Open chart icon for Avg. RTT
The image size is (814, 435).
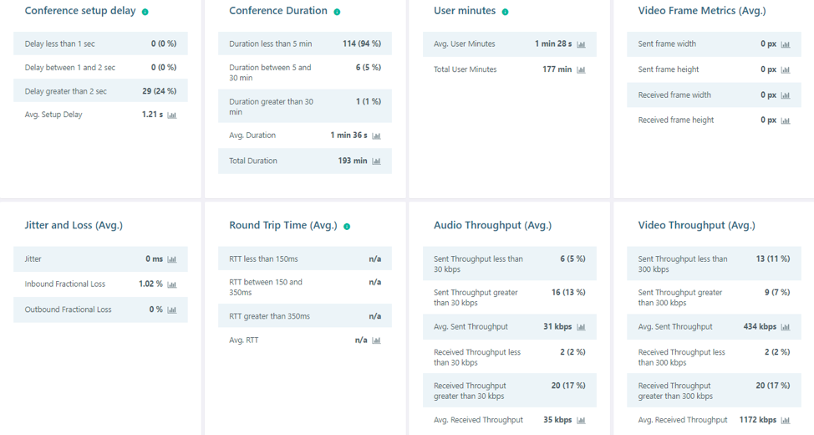376,340
